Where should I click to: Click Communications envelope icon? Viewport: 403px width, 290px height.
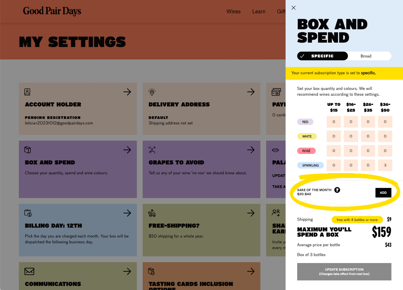pos(29,271)
